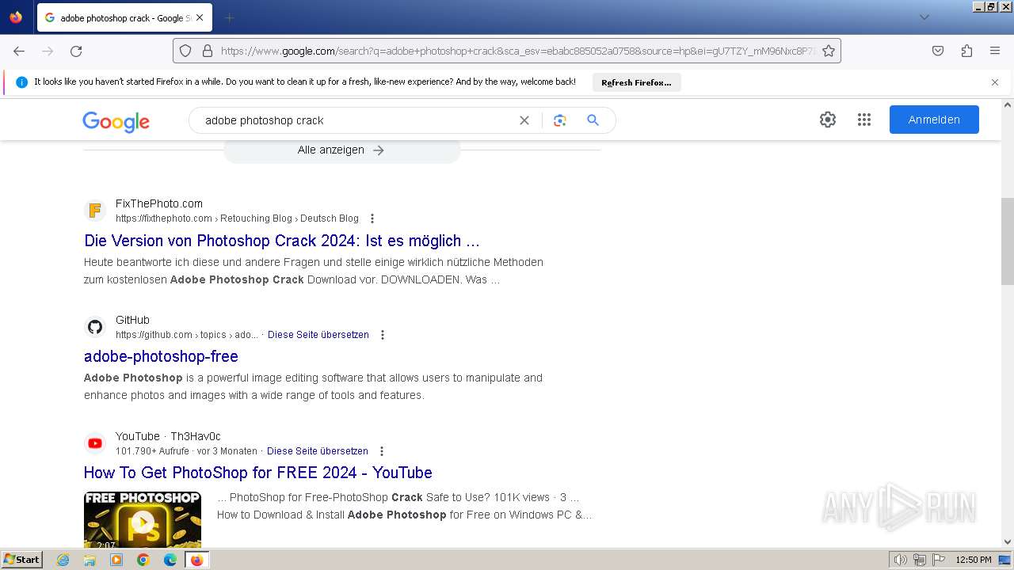Open the Windows Start menu

point(21,560)
